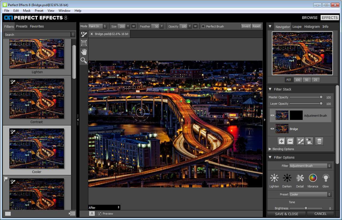Screen dimensions: 342x220
Task: Delete layer with the trash icon
Action: [x=319, y=141]
